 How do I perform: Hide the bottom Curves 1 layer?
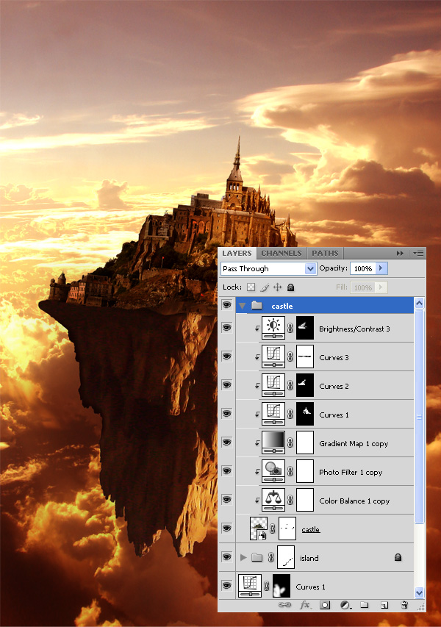(226, 586)
